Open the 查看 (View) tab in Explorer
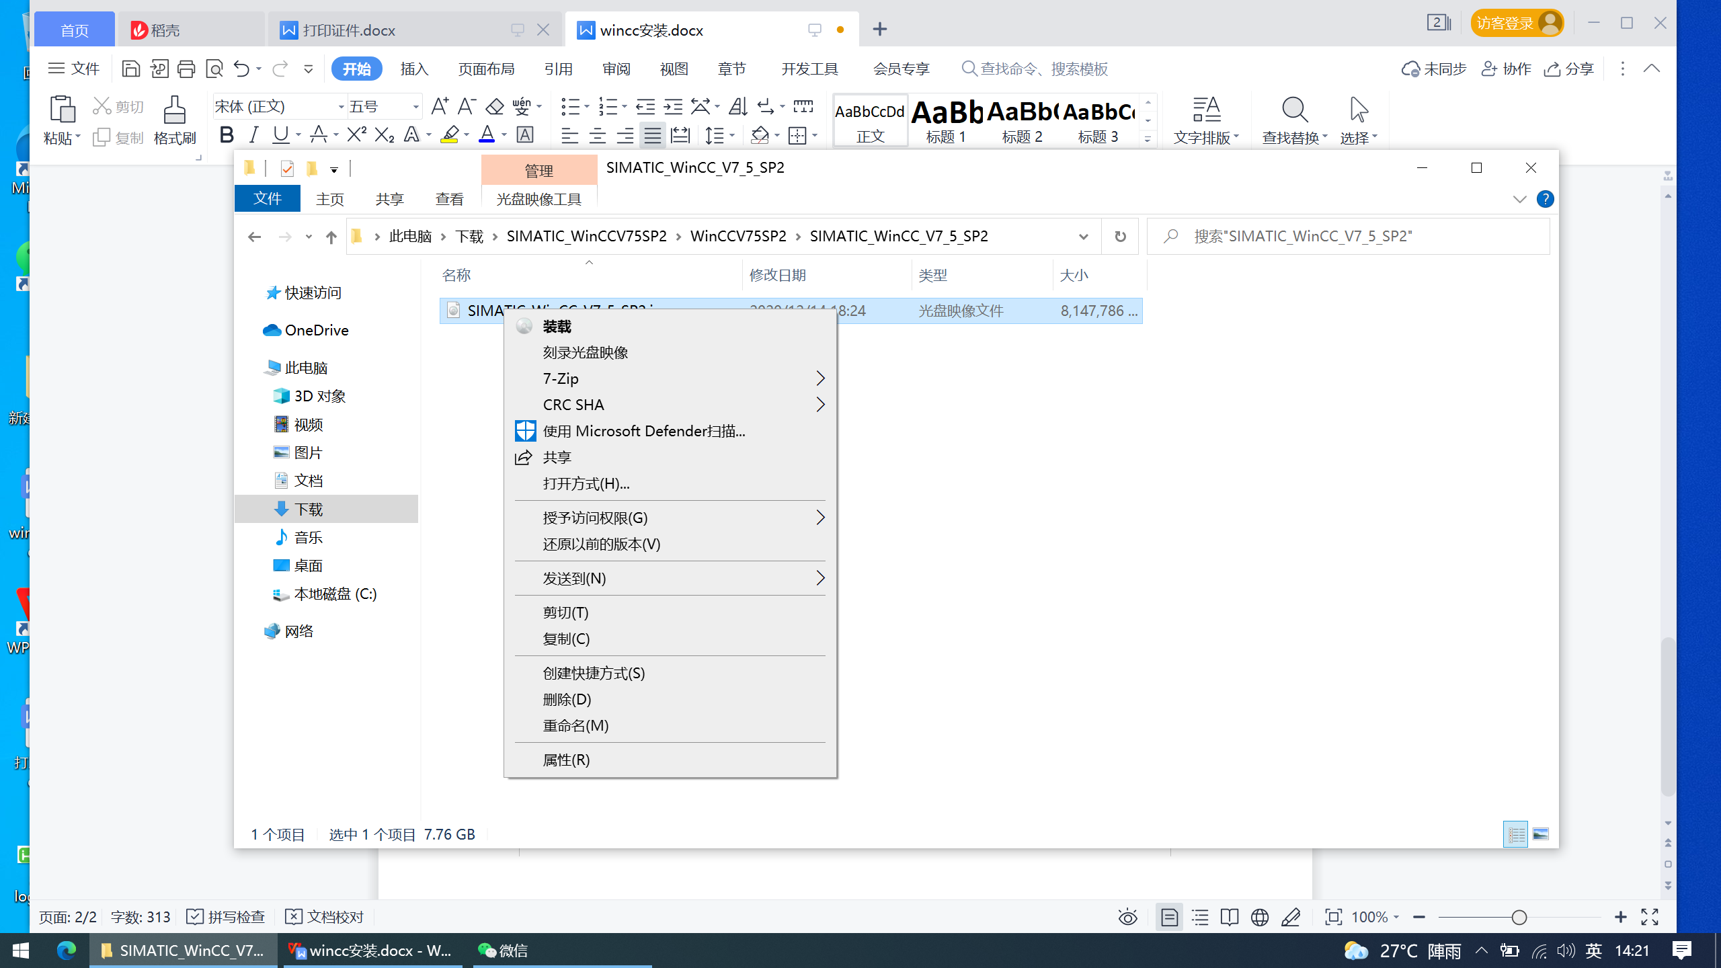The height and width of the screenshot is (968, 1721). [449, 200]
